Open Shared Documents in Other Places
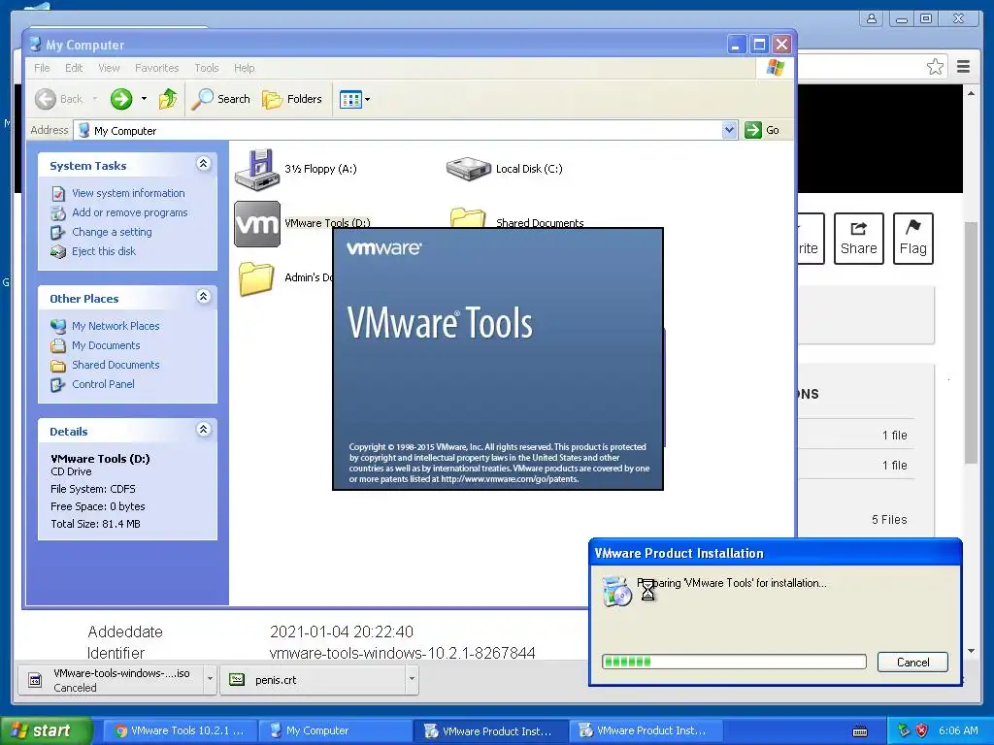 116,365
